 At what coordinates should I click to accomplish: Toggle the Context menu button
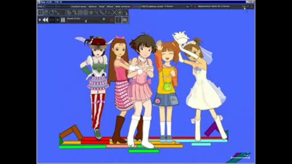(79, 6)
